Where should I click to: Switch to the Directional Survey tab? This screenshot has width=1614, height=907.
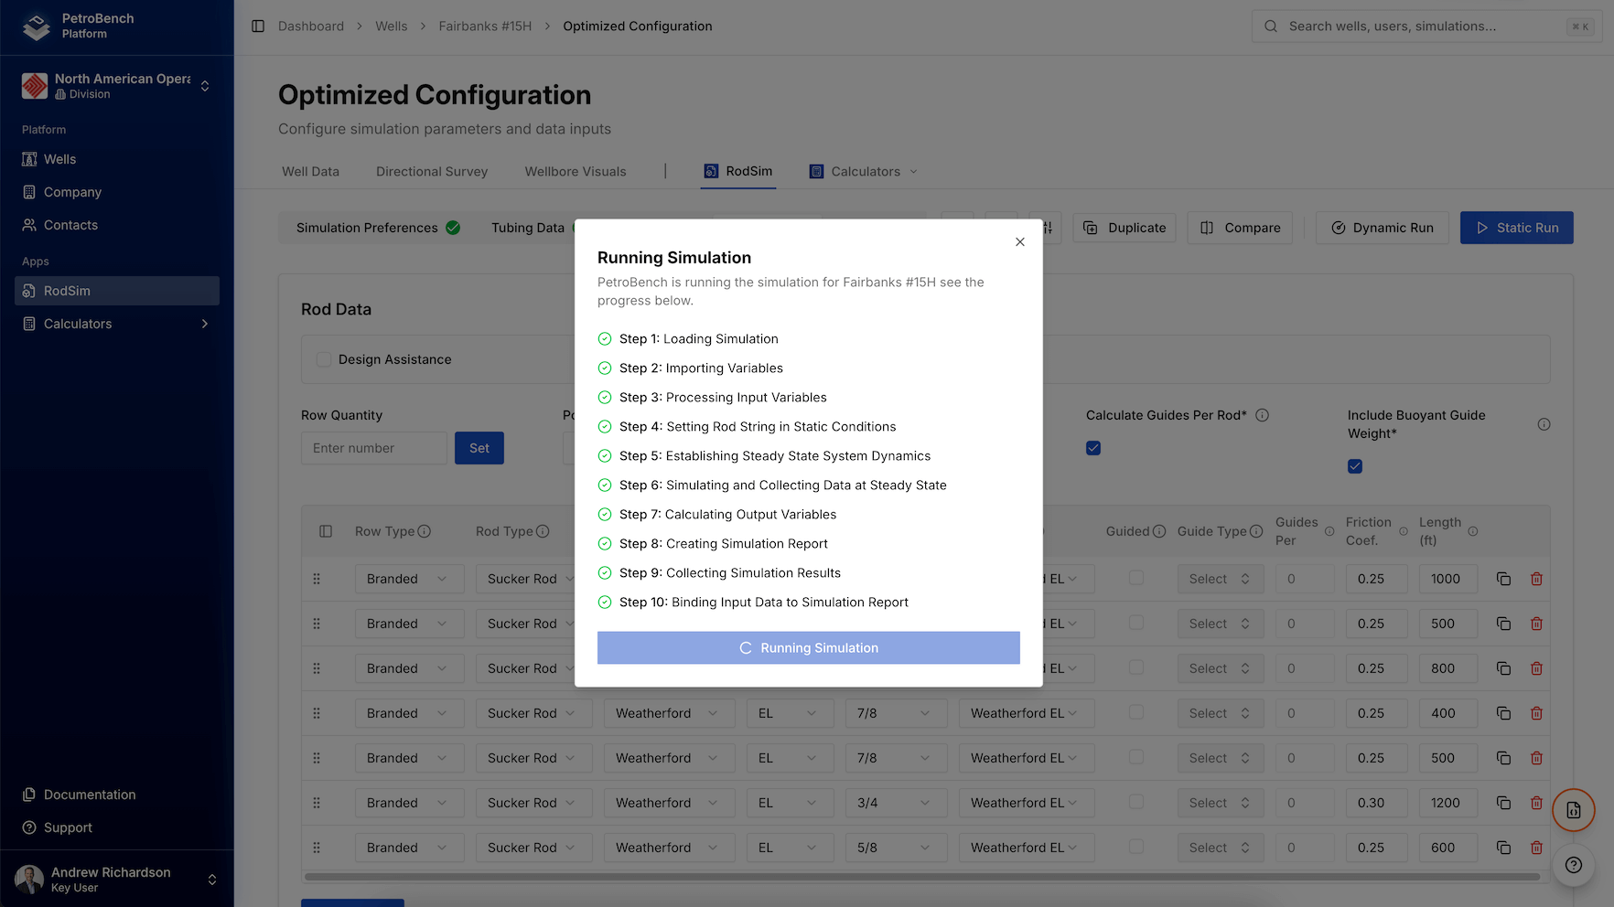432,172
